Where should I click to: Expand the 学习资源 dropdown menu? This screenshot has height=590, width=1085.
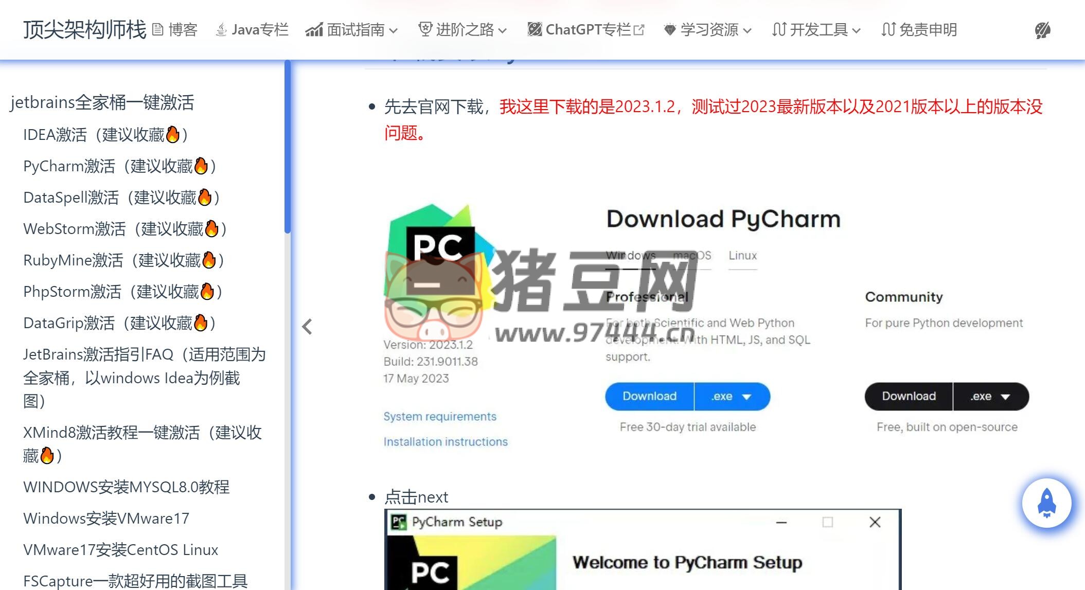pos(707,30)
